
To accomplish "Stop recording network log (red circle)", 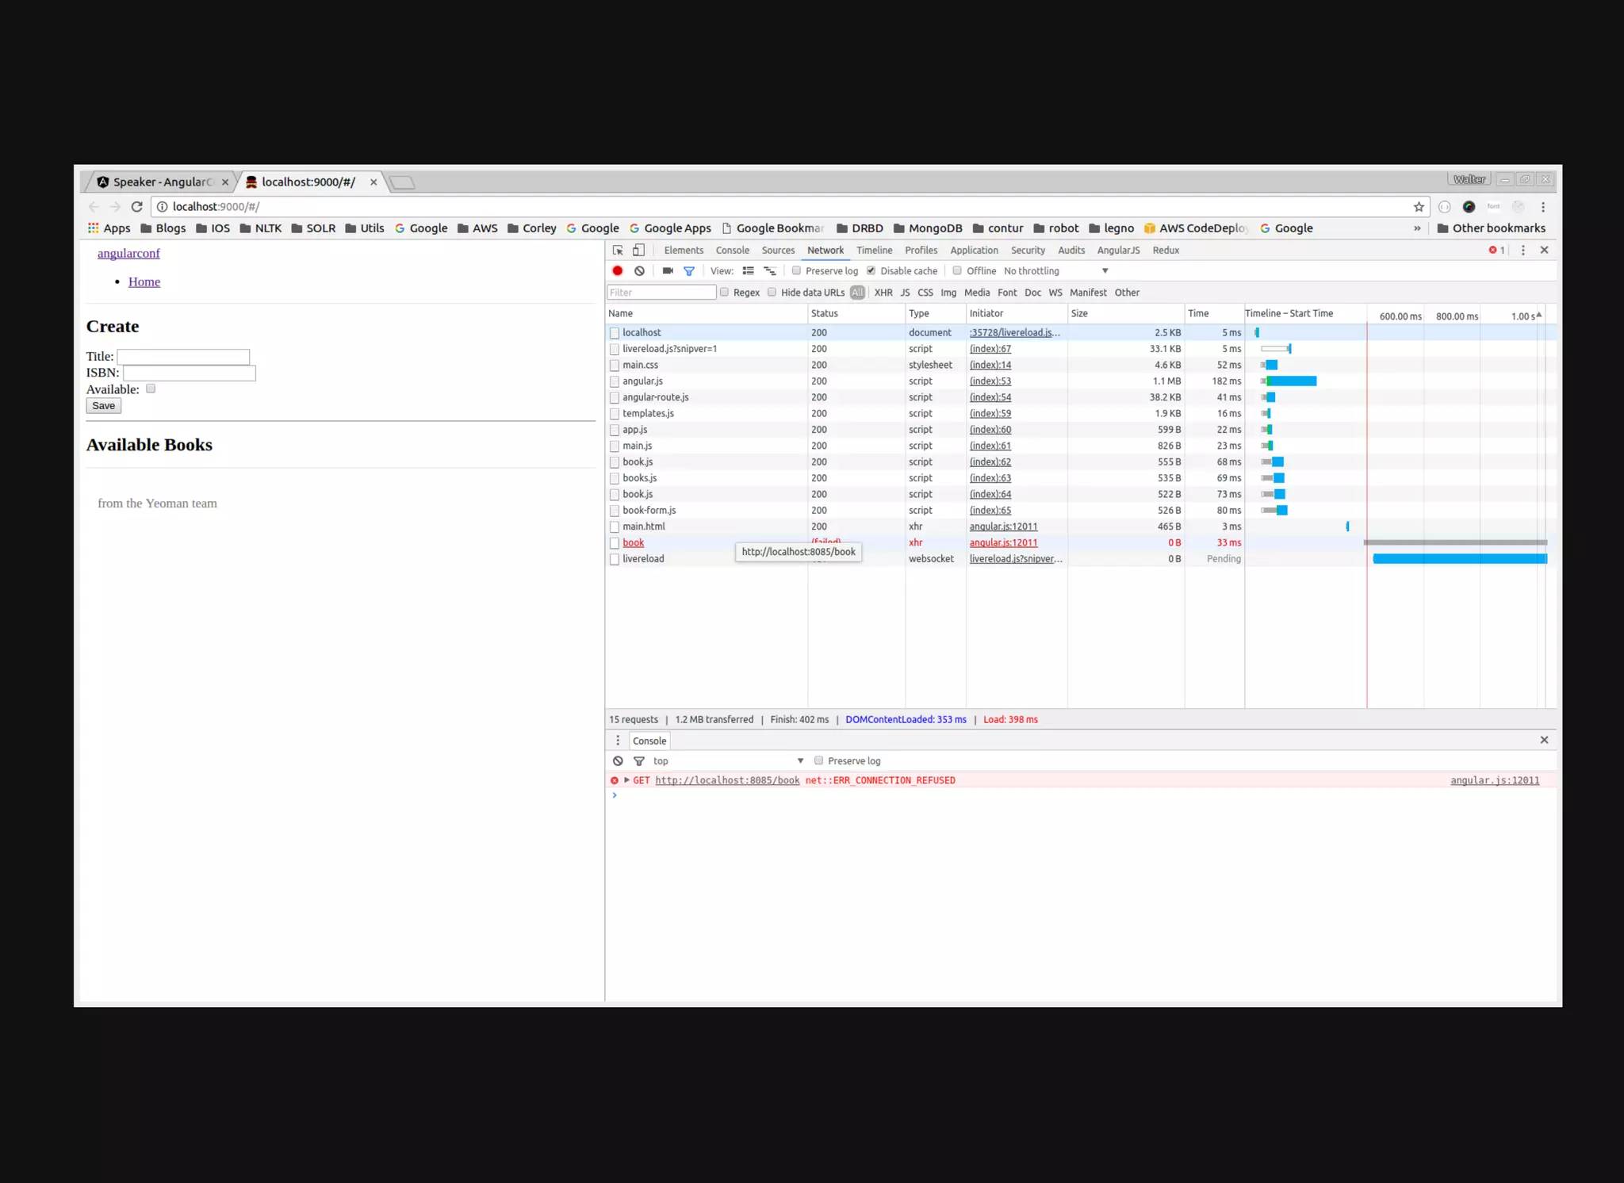I will point(618,271).
